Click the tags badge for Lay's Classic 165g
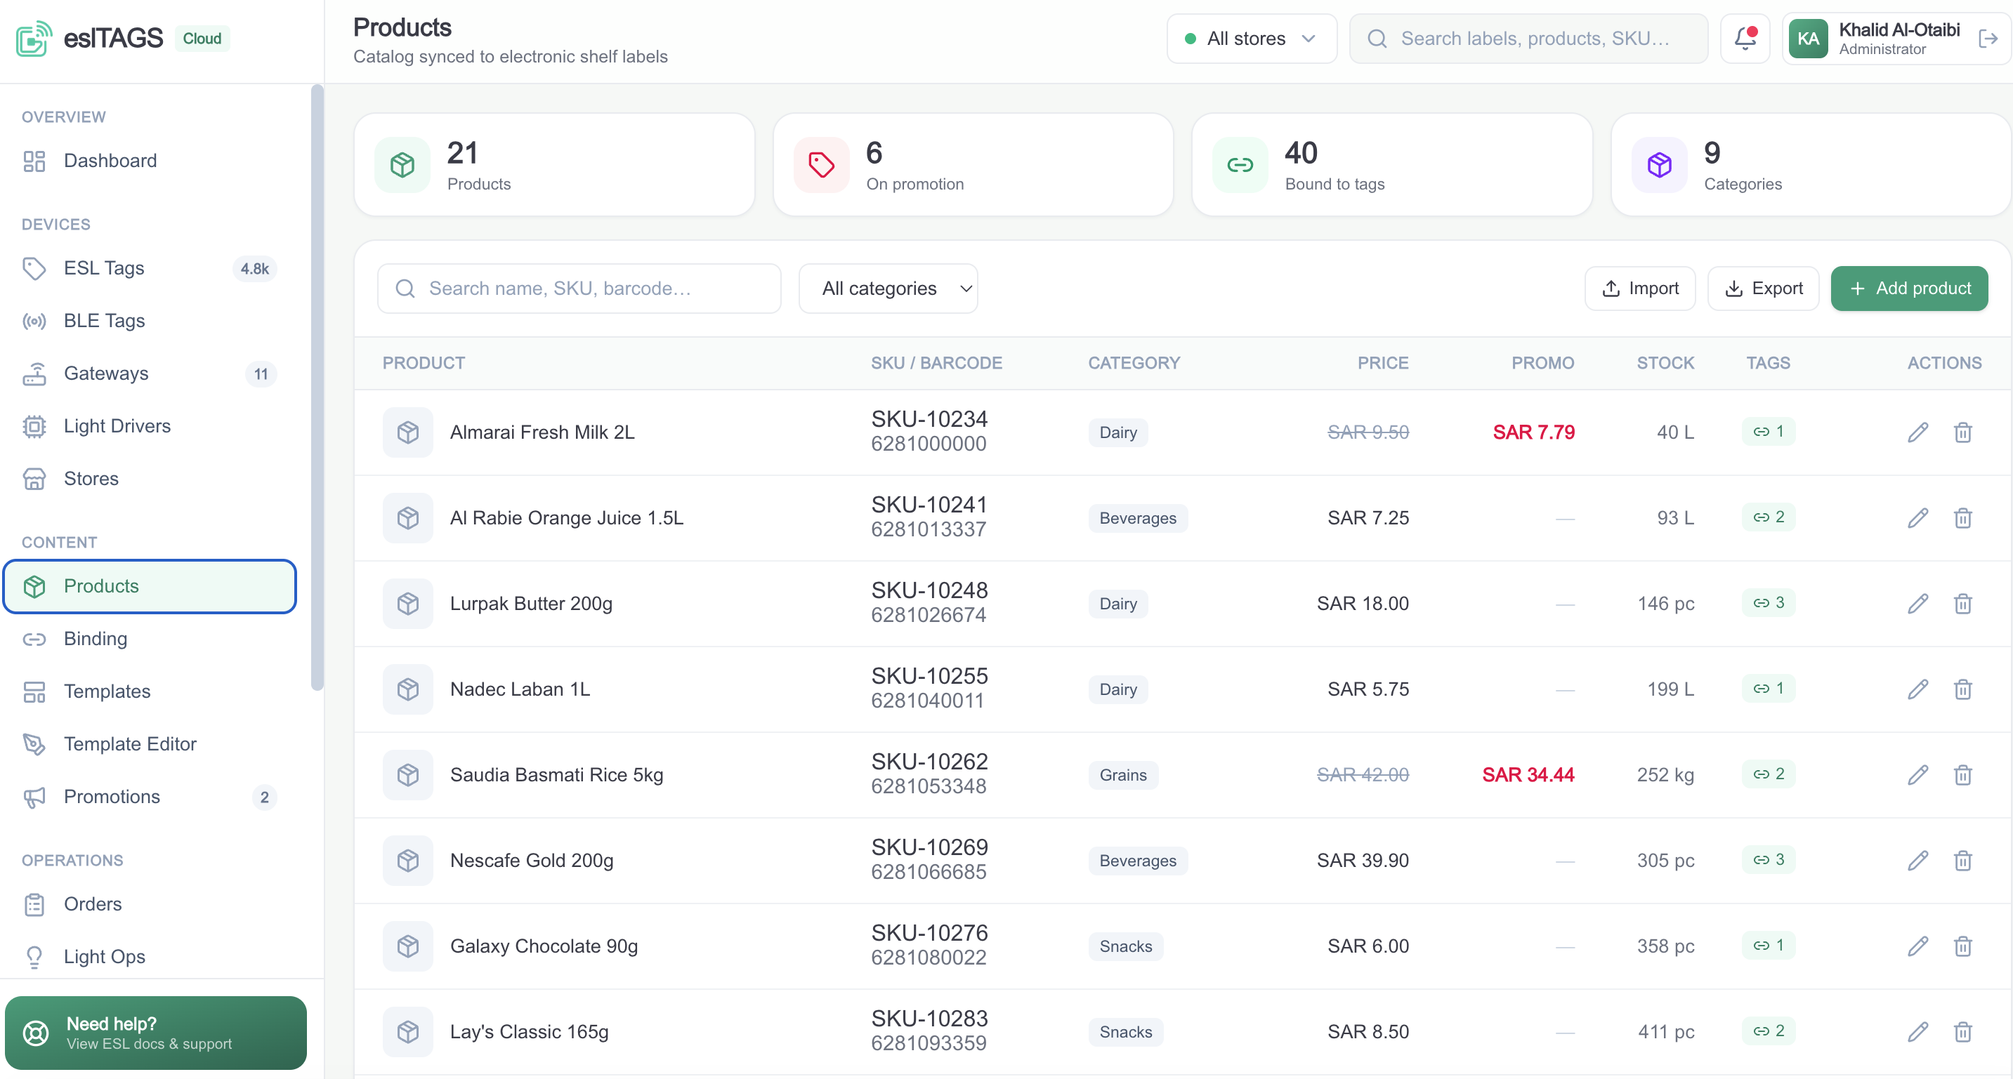 1768,1031
